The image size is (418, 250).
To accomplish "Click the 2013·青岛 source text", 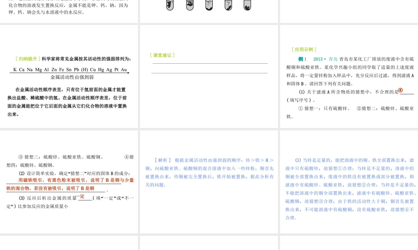I will (325, 59).
